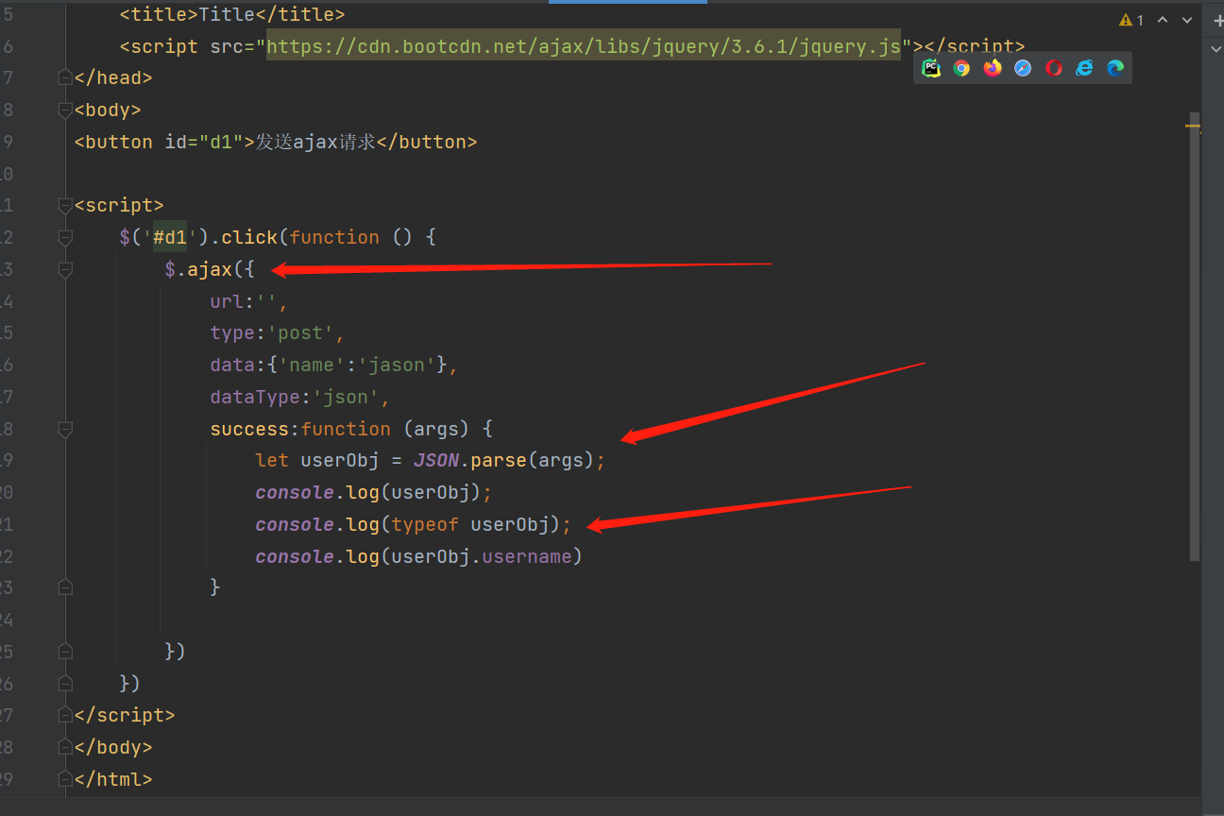Click the closing </button> tag
Screen dimensions: 1224x816
427,142
